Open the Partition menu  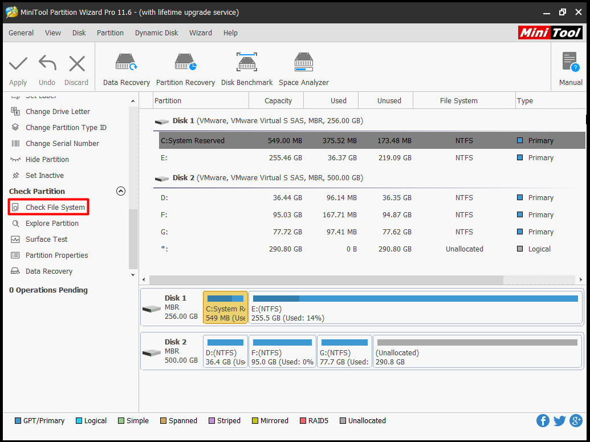[x=110, y=33]
